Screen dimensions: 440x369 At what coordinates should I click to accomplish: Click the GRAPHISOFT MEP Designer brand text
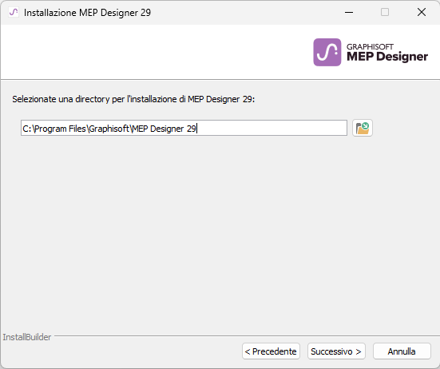pyautogui.click(x=387, y=53)
